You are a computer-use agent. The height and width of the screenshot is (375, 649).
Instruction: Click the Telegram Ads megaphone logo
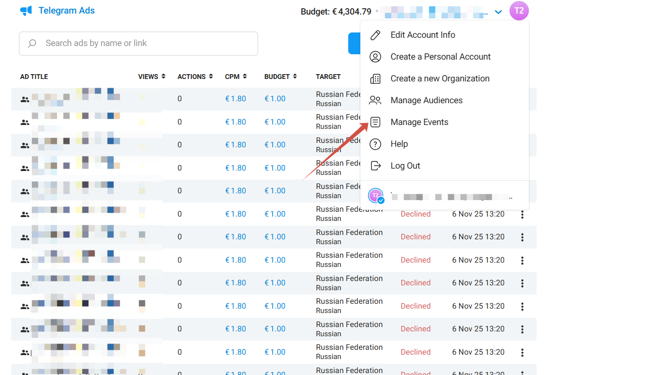pyautogui.click(x=26, y=11)
